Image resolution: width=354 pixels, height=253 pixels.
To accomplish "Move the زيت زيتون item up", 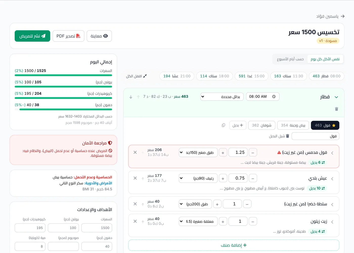I will pos(143,222).
